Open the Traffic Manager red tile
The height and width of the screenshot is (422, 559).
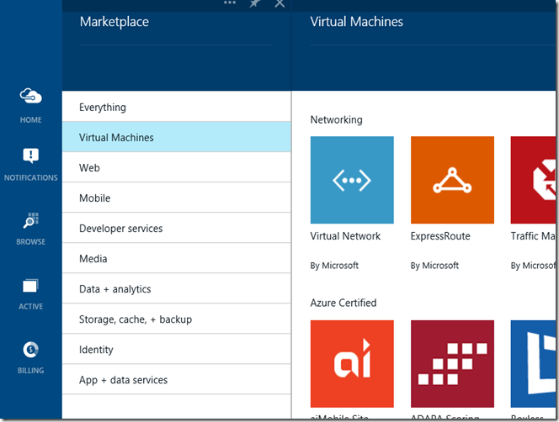coord(532,180)
